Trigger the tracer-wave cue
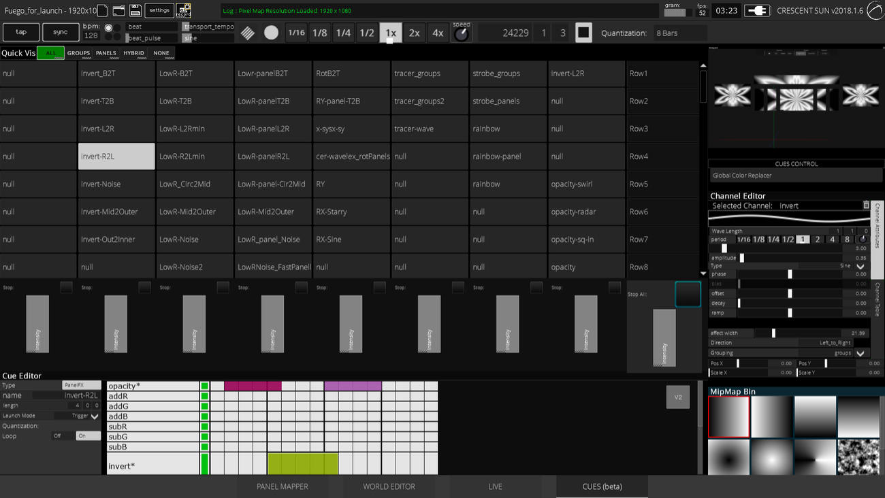Image resolution: width=885 pixels, height=498 pixels. [430, 129]
